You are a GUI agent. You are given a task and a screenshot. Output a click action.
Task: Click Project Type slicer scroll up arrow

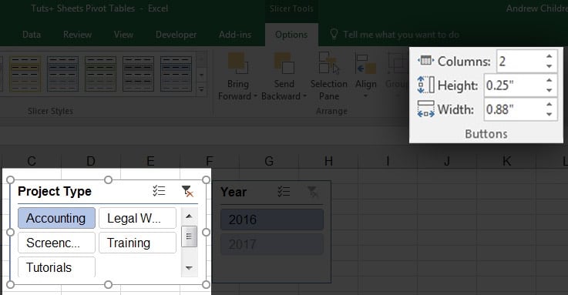[189, 216]
